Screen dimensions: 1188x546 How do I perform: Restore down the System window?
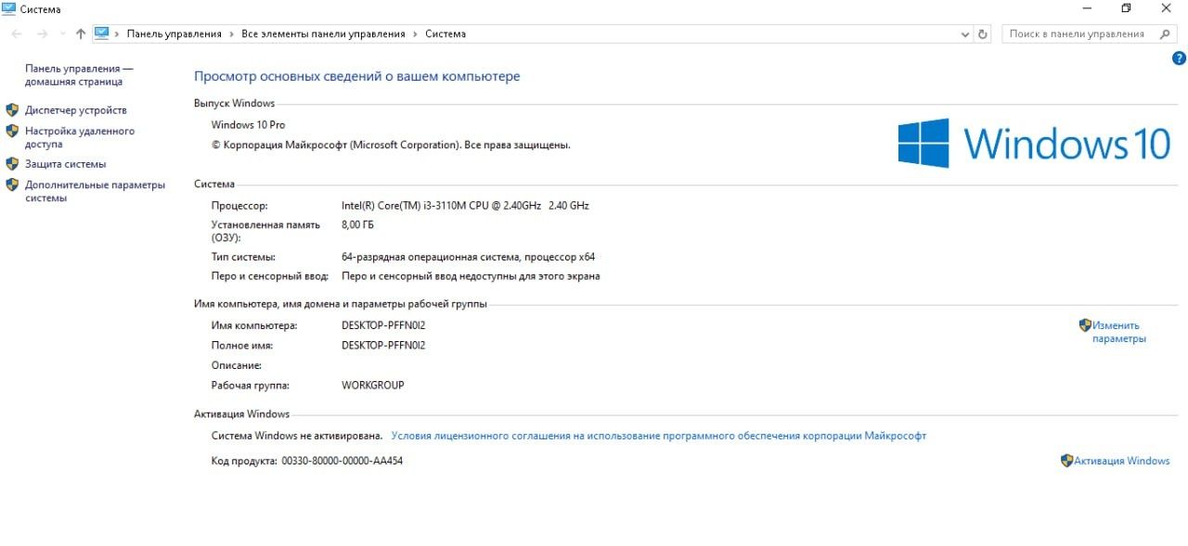click(x=1127, y=8)
